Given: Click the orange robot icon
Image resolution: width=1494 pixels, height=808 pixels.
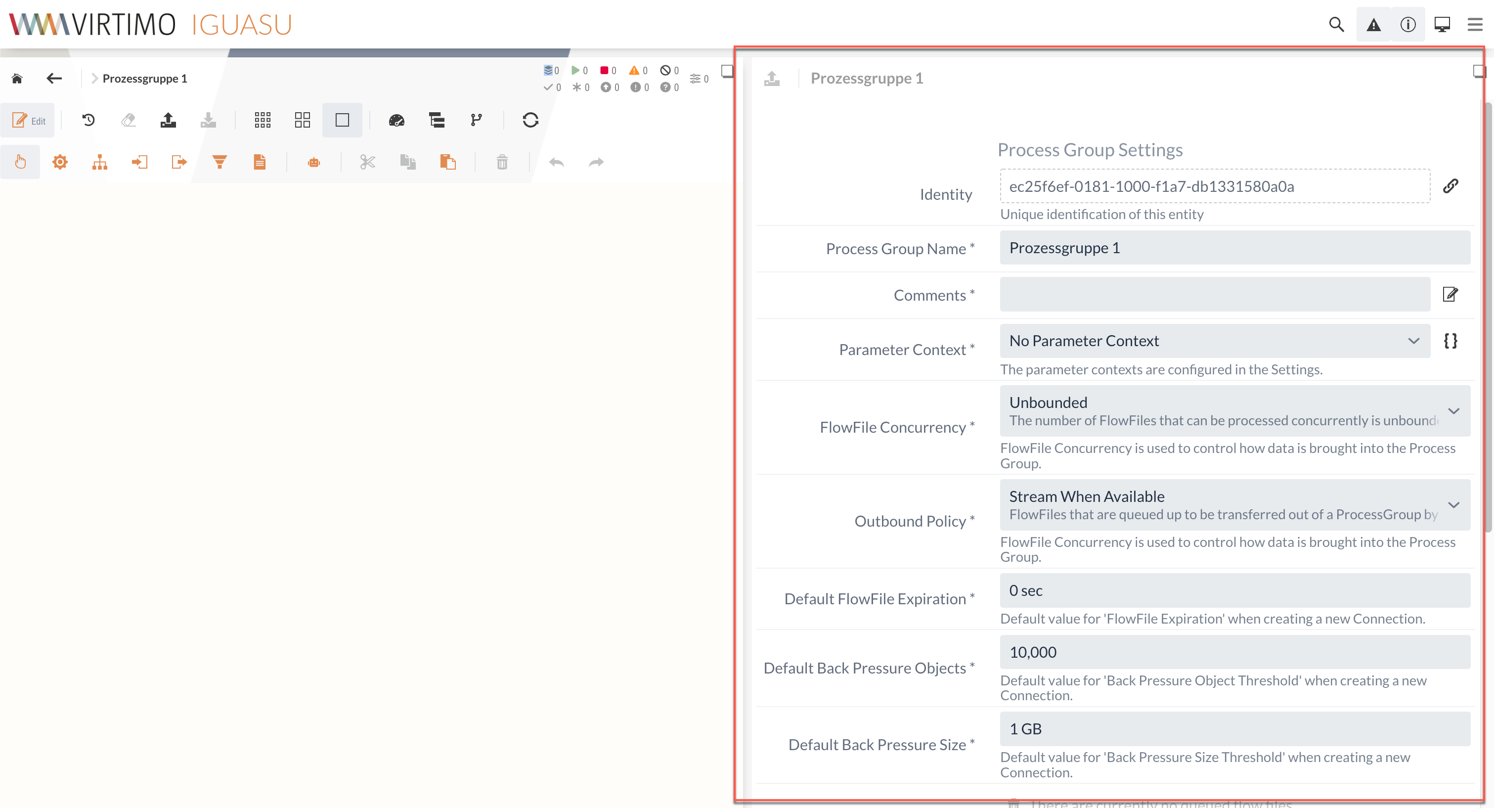Looking at the screenshot, I should [314, 162].
